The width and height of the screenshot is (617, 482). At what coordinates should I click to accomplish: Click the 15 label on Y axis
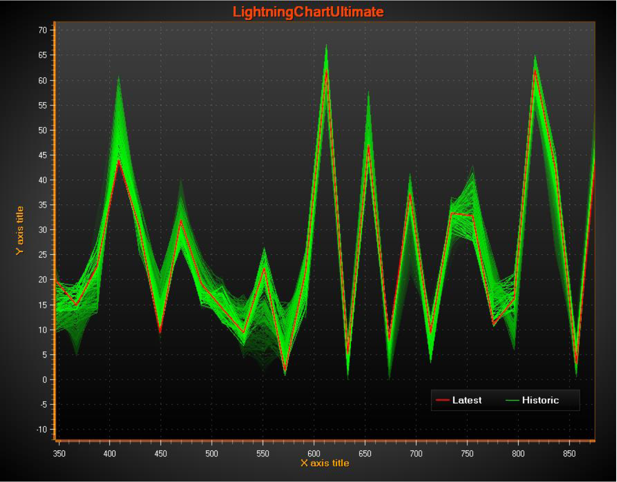pyautogui.click(x=43, y=305)
